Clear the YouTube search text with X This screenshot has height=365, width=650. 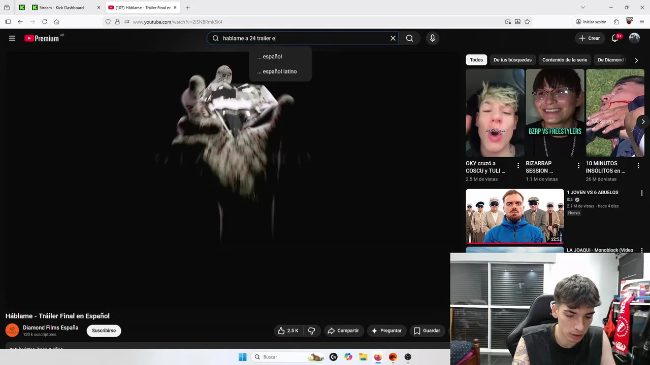[x=393, y=38]
